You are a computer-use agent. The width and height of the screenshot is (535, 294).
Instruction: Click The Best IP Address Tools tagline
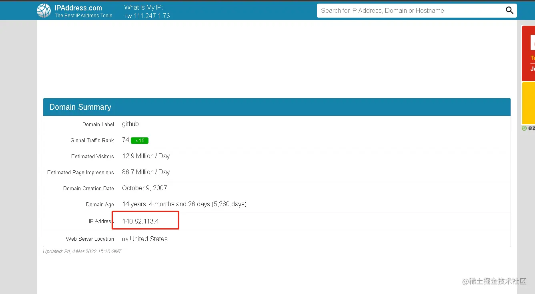[84, 16]
